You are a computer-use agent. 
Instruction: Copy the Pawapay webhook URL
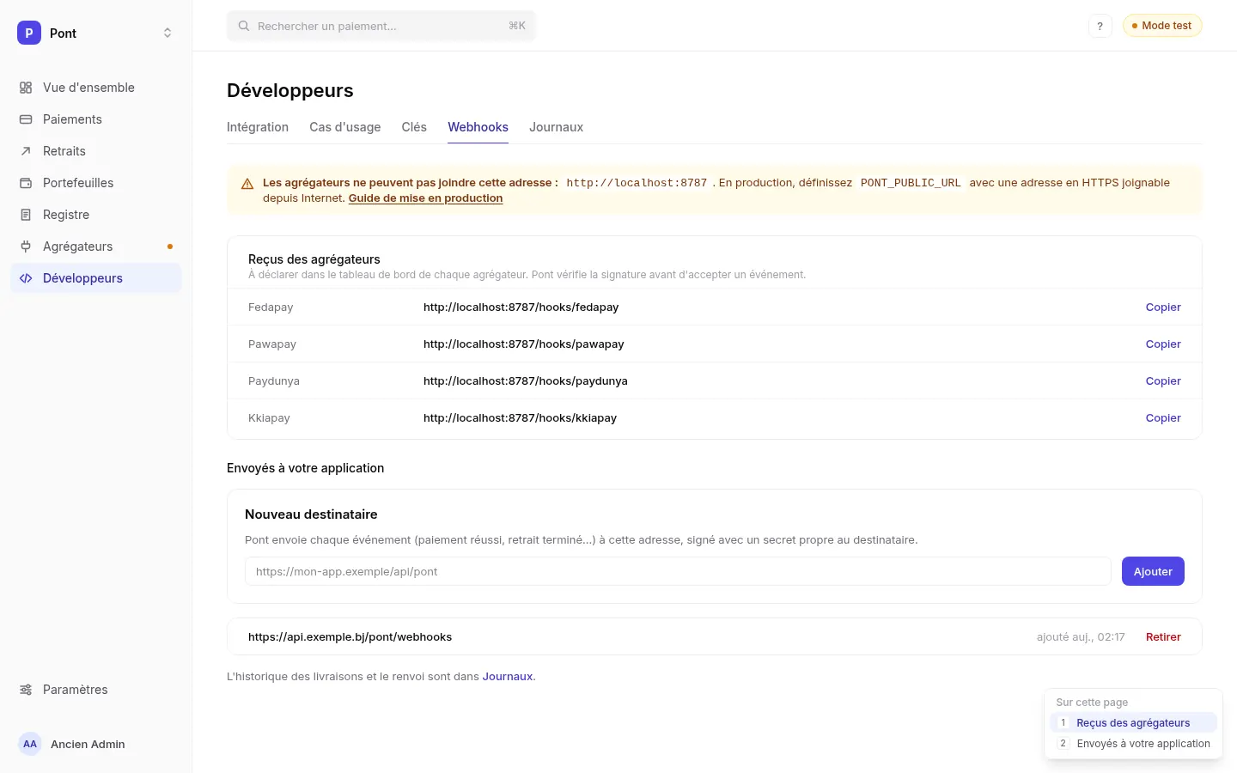point(1163,344)
